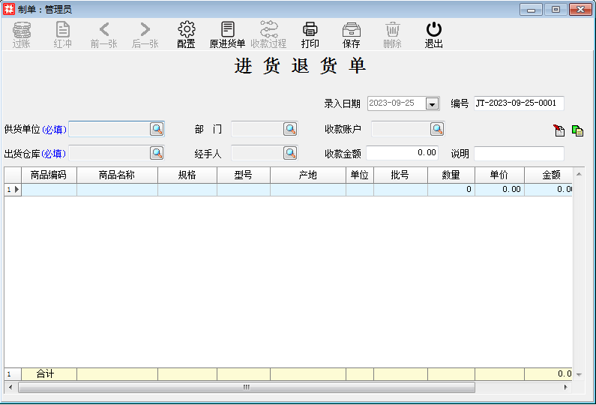
Task: Expand the 录入日期 date dropdown
Action: tap(432, 103)
